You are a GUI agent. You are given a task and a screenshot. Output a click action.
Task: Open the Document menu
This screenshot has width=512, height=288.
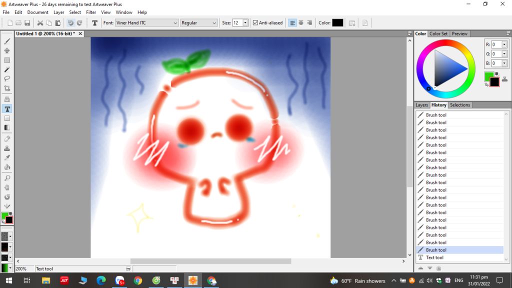coord(37,12)
